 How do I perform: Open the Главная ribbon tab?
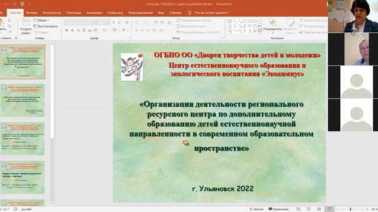click(15, 13)
